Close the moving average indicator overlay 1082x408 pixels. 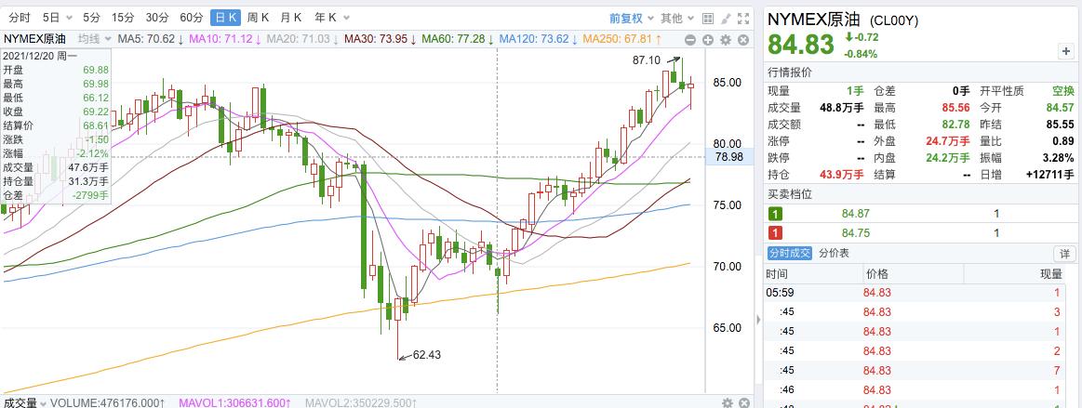point(741,39)
